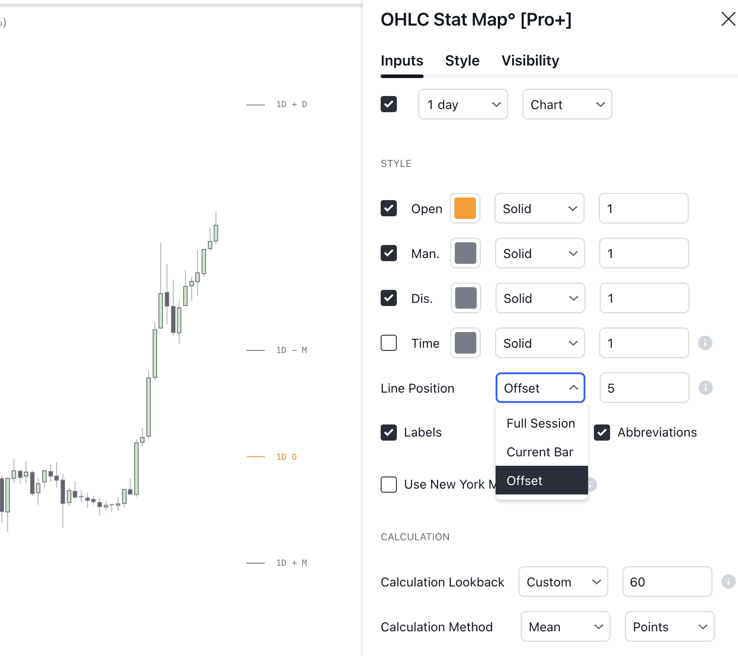This screenshot has width=738, height=656.
Task: Click the info icon beside Time row
Action: (x=705, y=343)
